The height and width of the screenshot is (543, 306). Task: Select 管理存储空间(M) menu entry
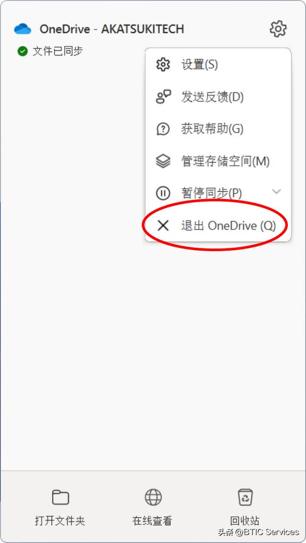click(218, 161)
